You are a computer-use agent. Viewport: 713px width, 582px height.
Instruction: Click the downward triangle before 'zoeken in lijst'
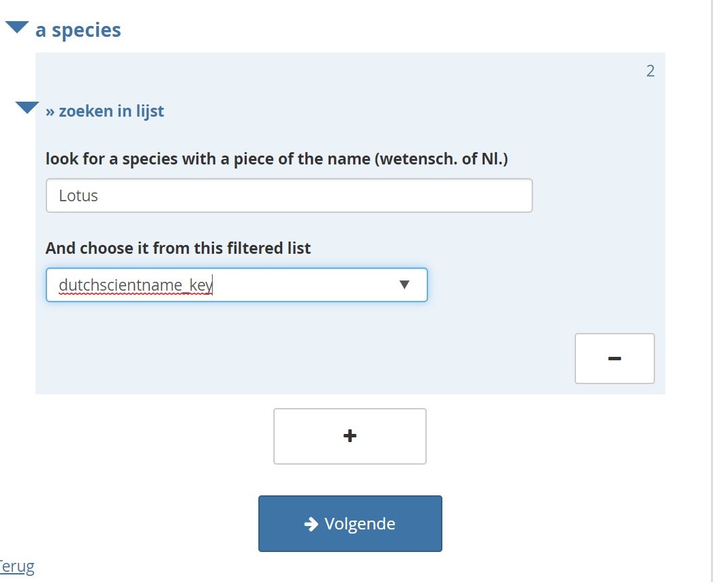click(26, 107)
